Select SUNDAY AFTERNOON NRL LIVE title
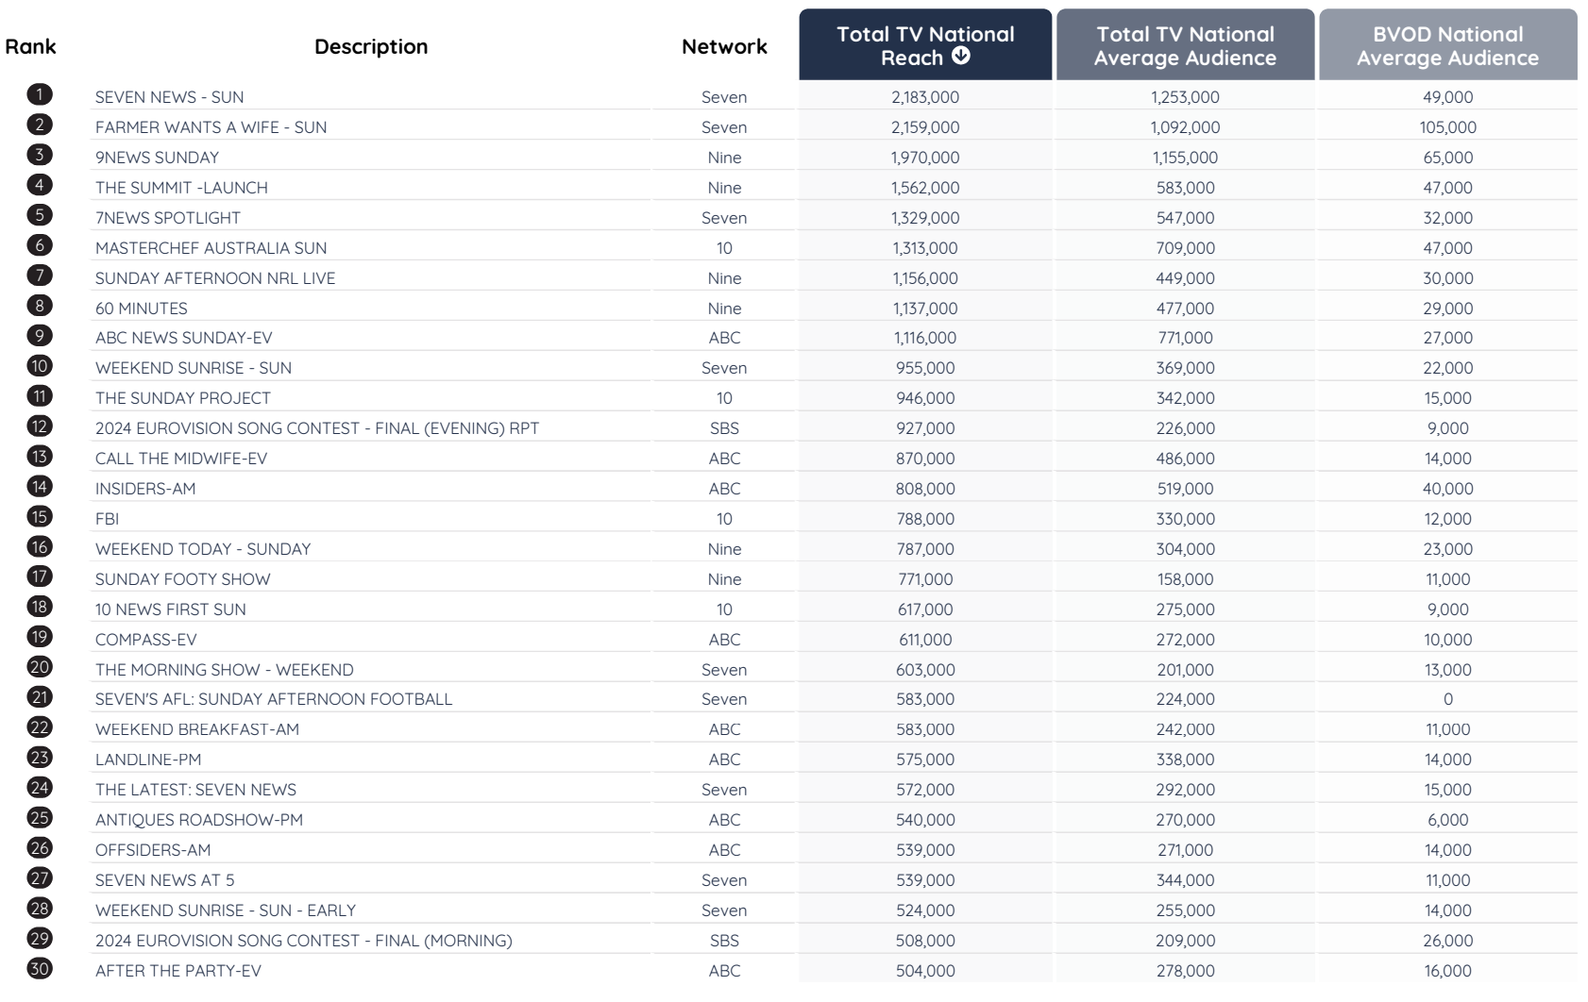Viewport: 1588px width, 1002px height. pyautogui.click(x=215, y=278)
